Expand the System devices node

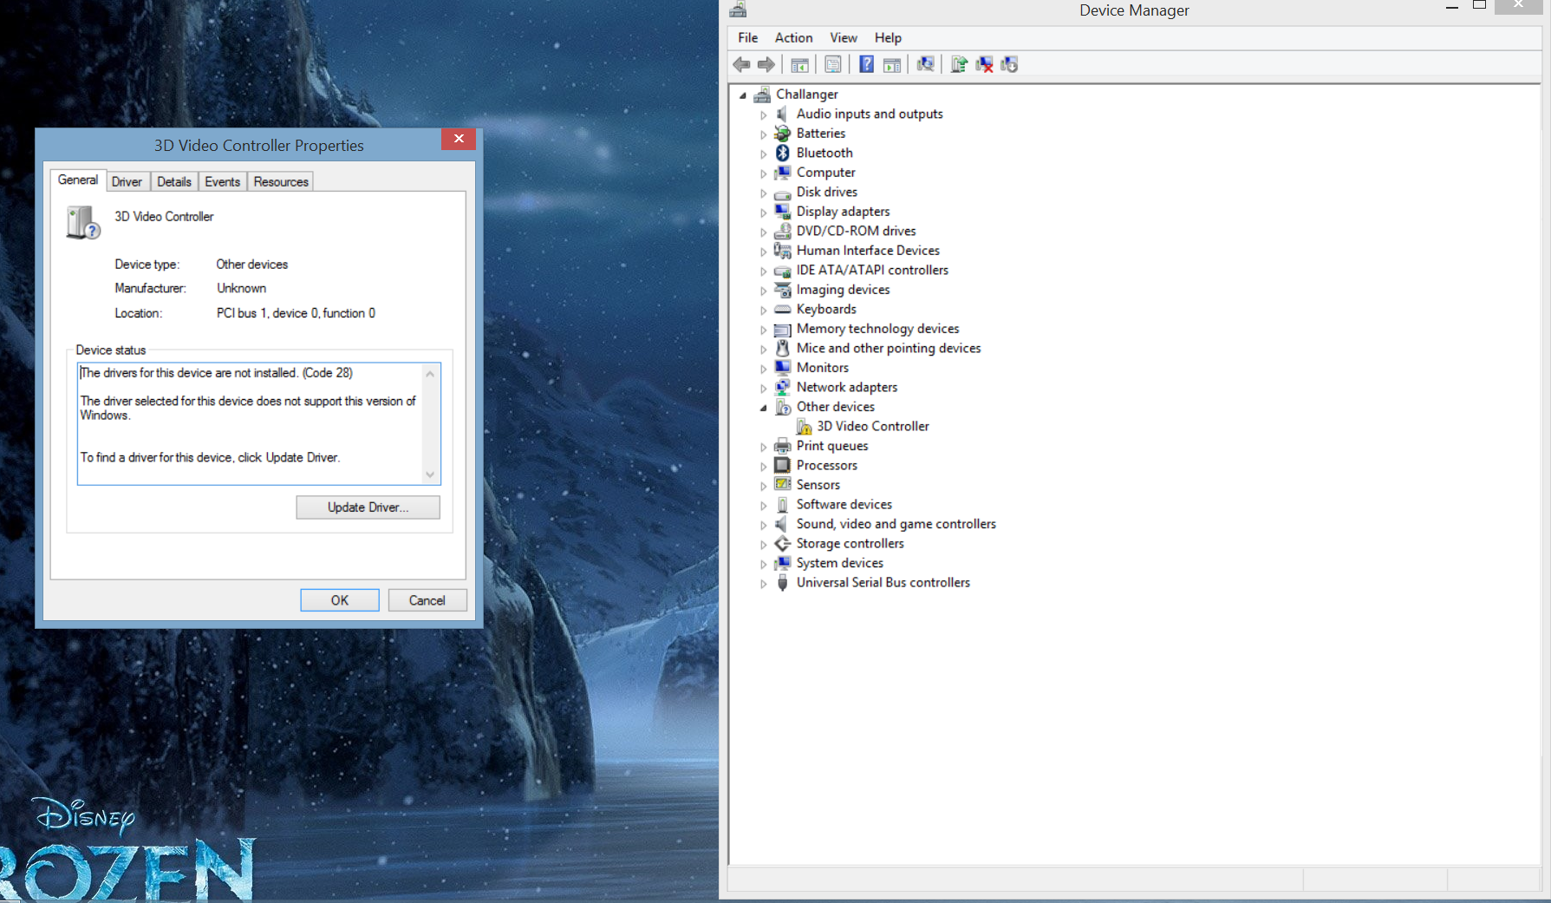(x=763, y=564)
